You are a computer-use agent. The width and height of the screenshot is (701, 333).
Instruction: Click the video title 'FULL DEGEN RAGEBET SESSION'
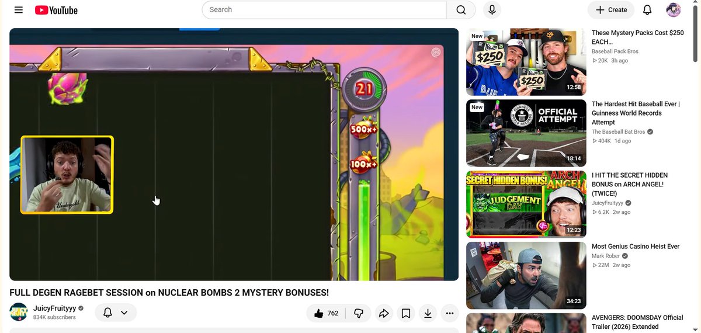tap(169, 293)
